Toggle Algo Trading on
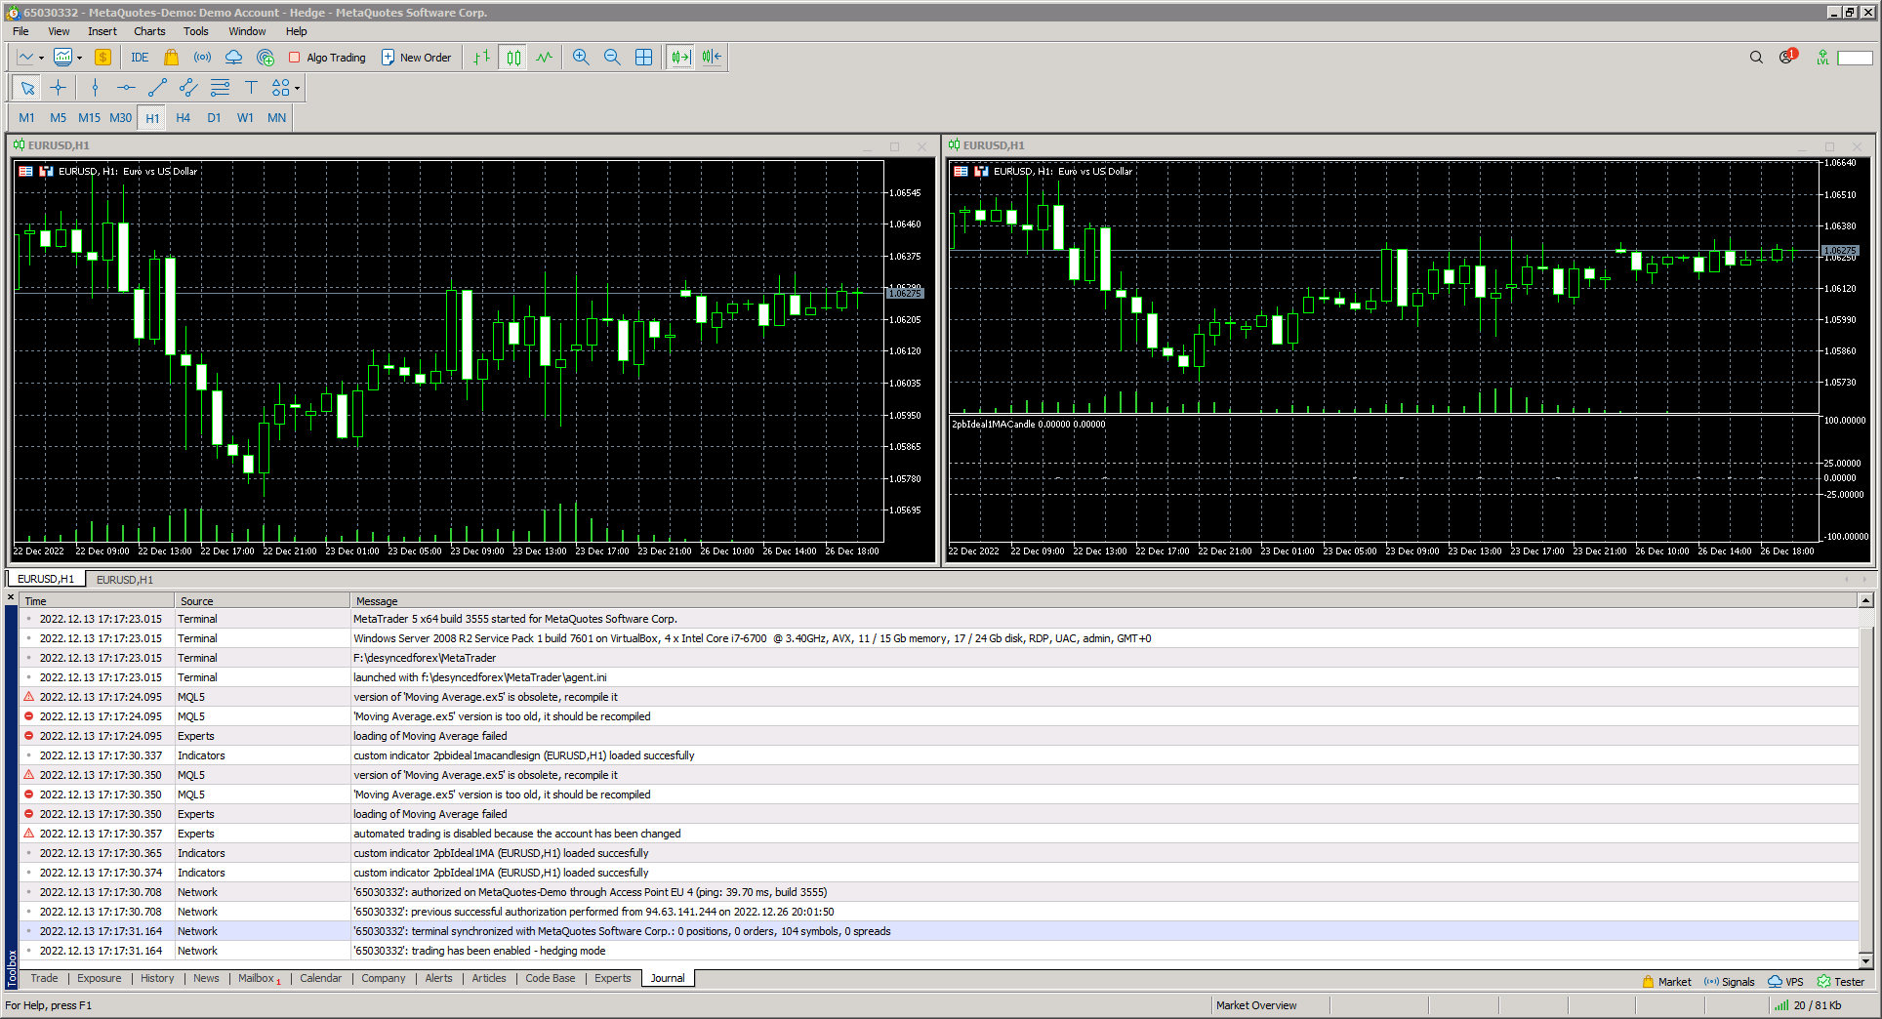1882x1019 pixels. (x=327, y=58)
